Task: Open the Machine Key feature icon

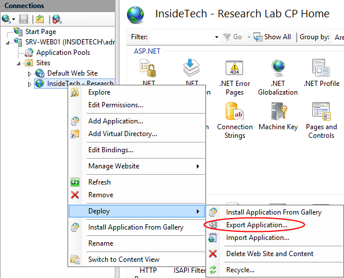Action: pos(278,111)
